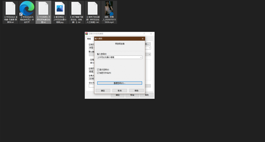
Task: Confirm with 确定 in the password dialog
Action: (103, 90)
